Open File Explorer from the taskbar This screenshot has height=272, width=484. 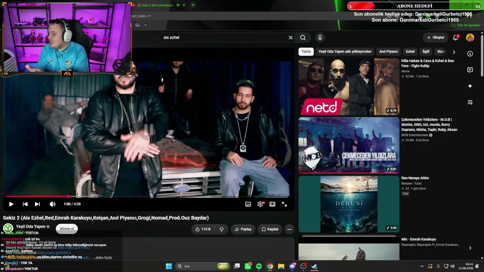[x=281, y=266]
